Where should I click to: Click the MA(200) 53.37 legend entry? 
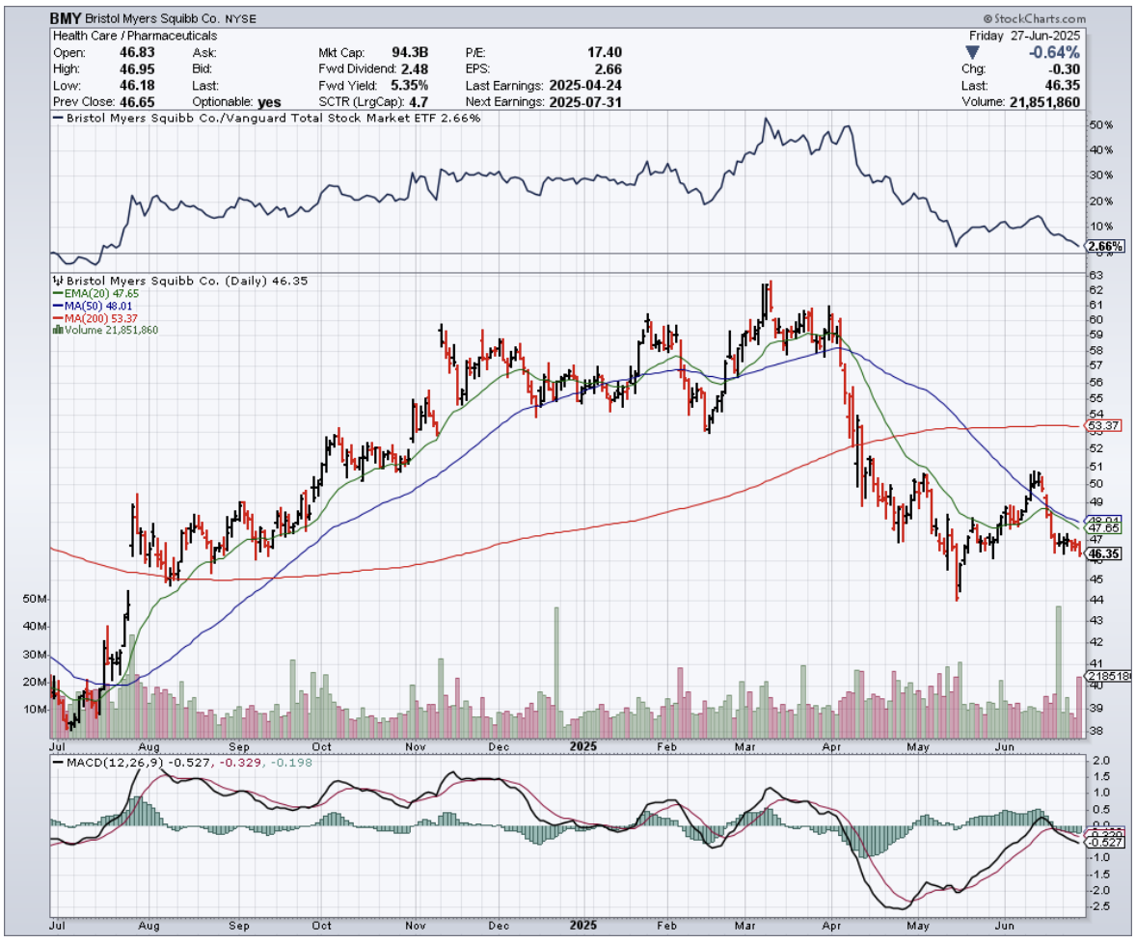95,318
